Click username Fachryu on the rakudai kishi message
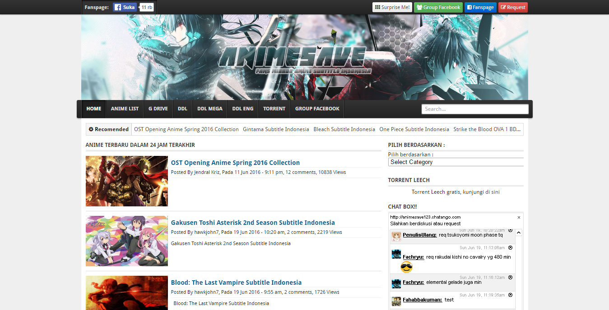 (x=413, y=257)
